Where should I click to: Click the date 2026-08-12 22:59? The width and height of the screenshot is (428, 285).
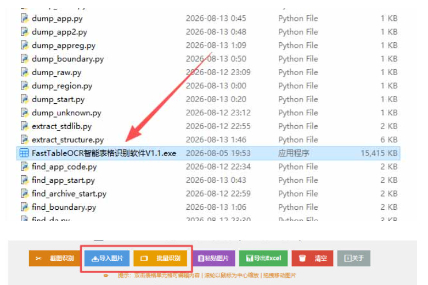click(218, 193)
